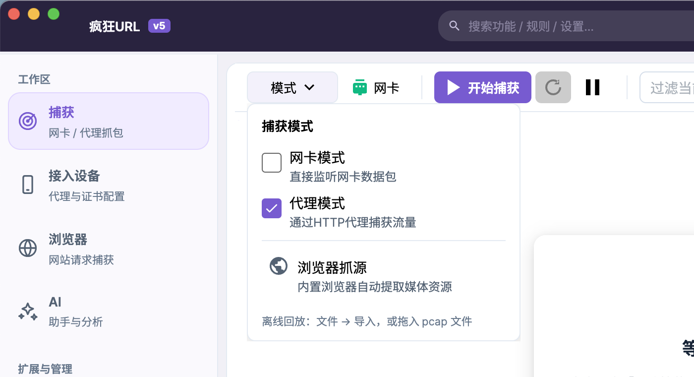Click the sparkle icon beside AI
Image resolution: width=694 pixels, height=377 pixels.
28,311
